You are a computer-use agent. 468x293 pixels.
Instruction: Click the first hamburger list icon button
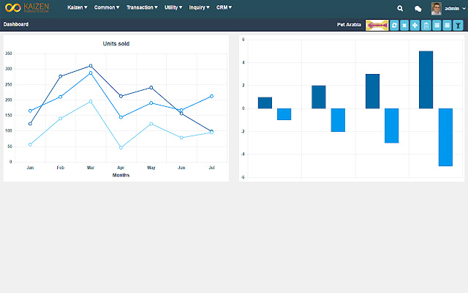(x=437, y=26)
